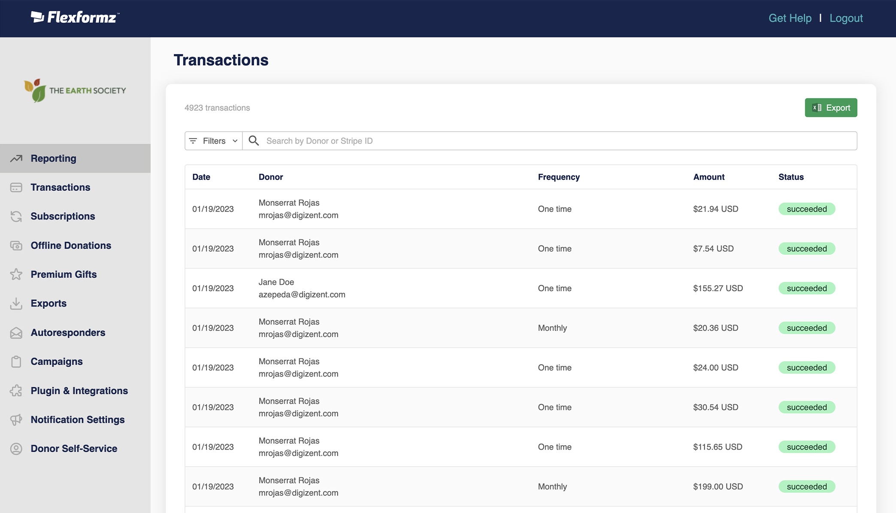
Task: Click the Transactions card icon
Action: click(x=16, y=187)
